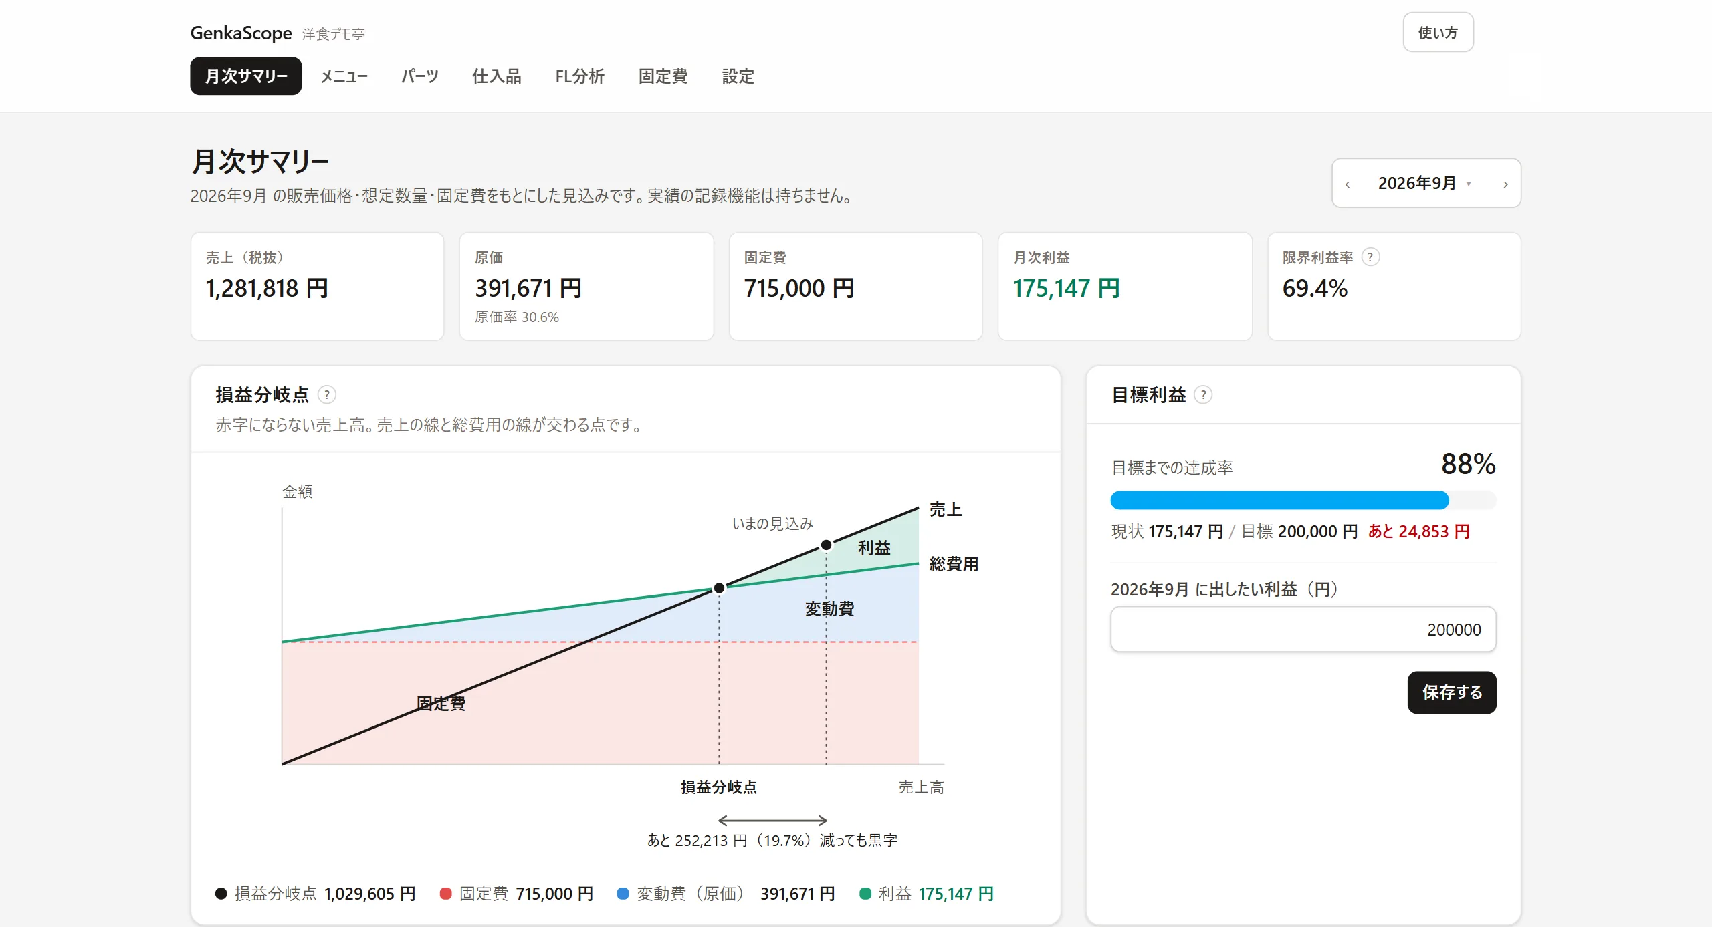Click the 変動費 area label in chart
The image size is (1712, 927).
829,609
